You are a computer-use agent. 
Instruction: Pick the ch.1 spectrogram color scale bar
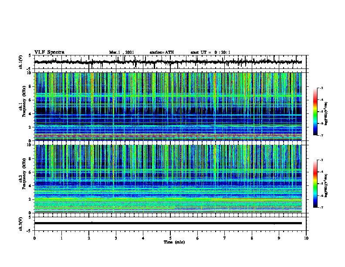coord(315,112)
